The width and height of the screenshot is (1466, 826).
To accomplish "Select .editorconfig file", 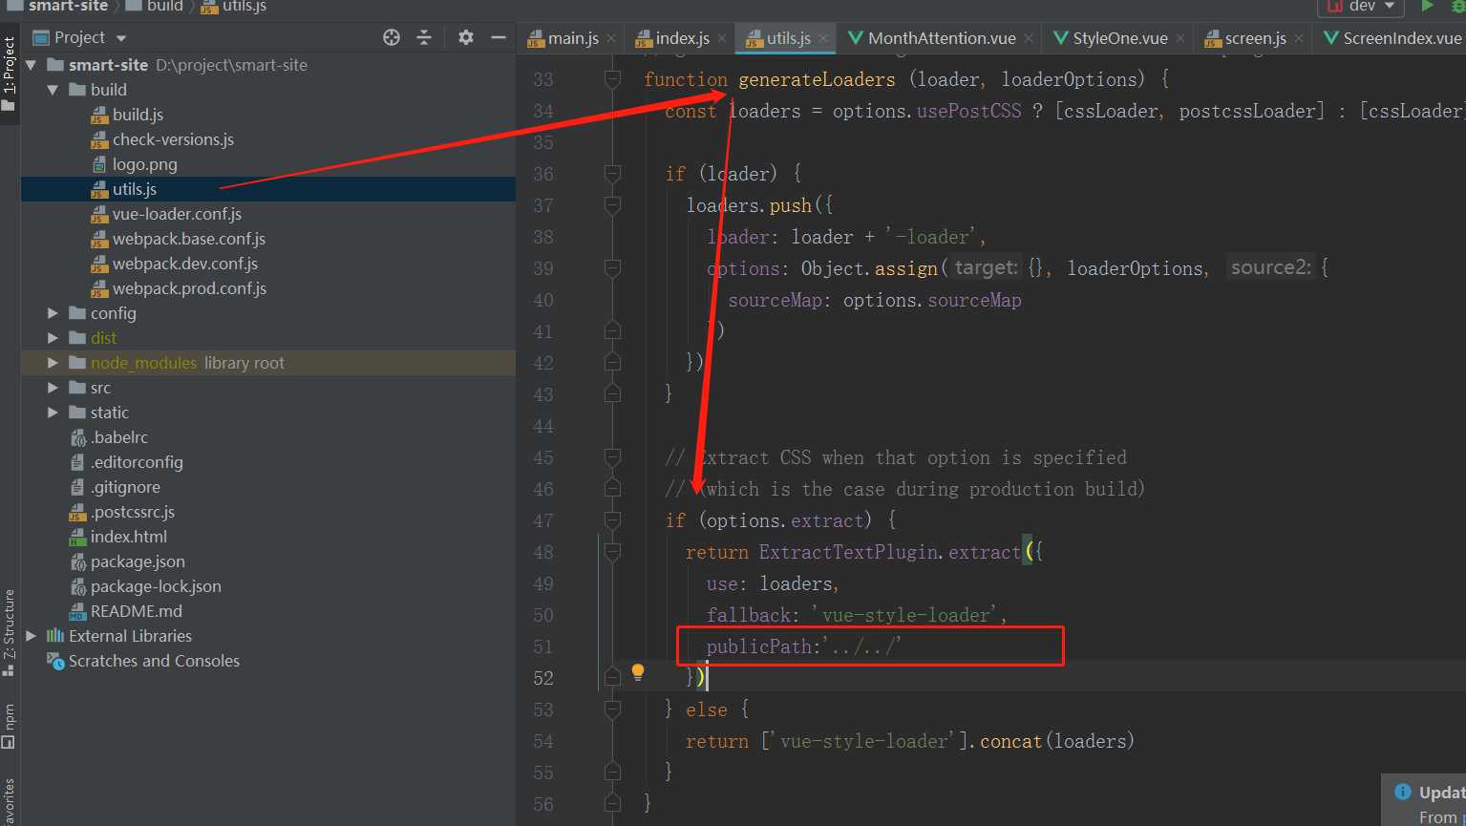I will 136,462.
